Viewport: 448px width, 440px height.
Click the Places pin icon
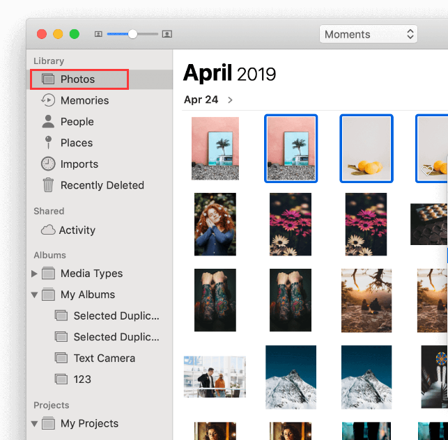click(x=48, y=143)
